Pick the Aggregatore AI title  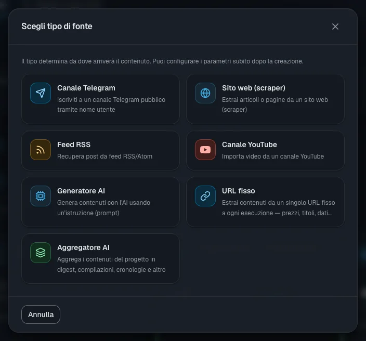83,247
